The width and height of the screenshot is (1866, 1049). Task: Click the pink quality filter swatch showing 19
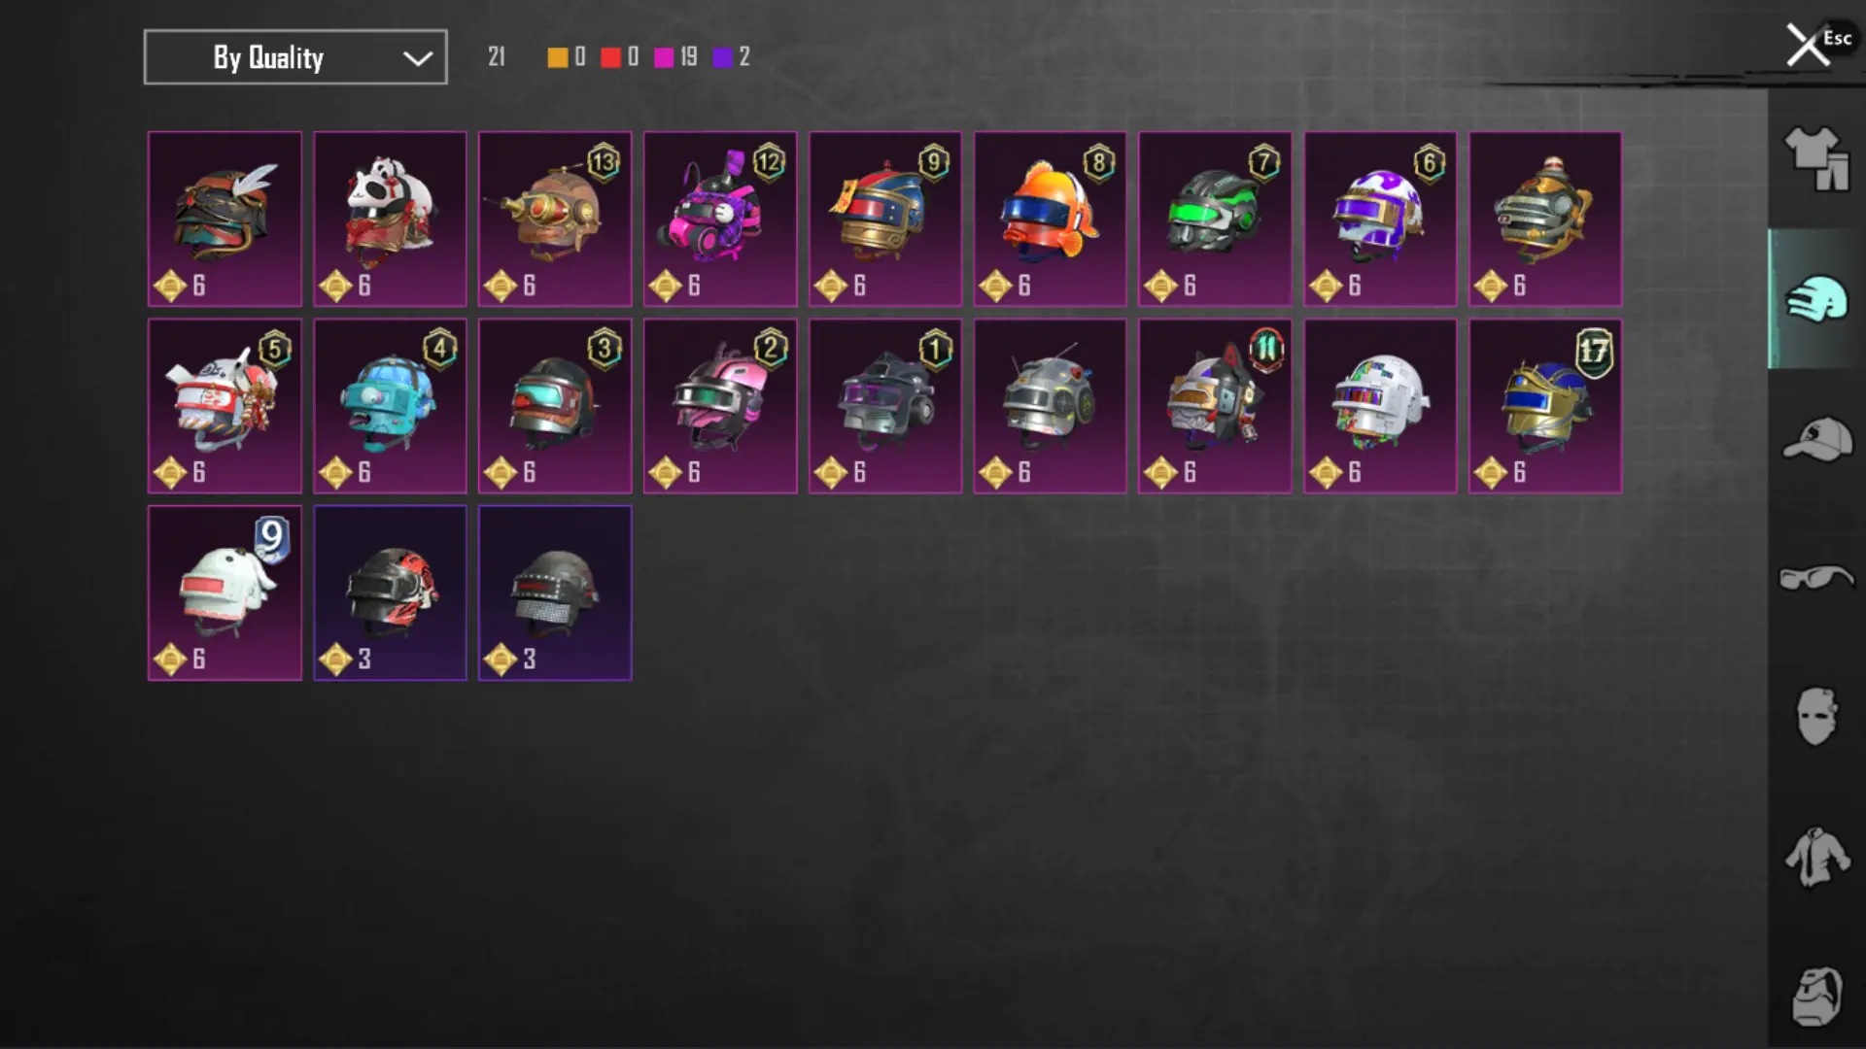[664, 57]
